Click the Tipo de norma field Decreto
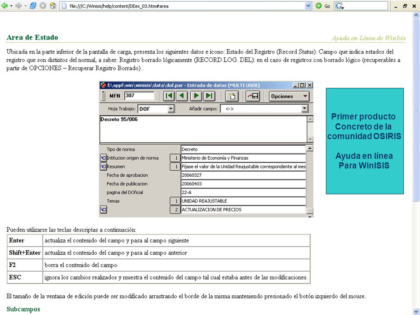The image size is (420, 315). click(243, 149)
